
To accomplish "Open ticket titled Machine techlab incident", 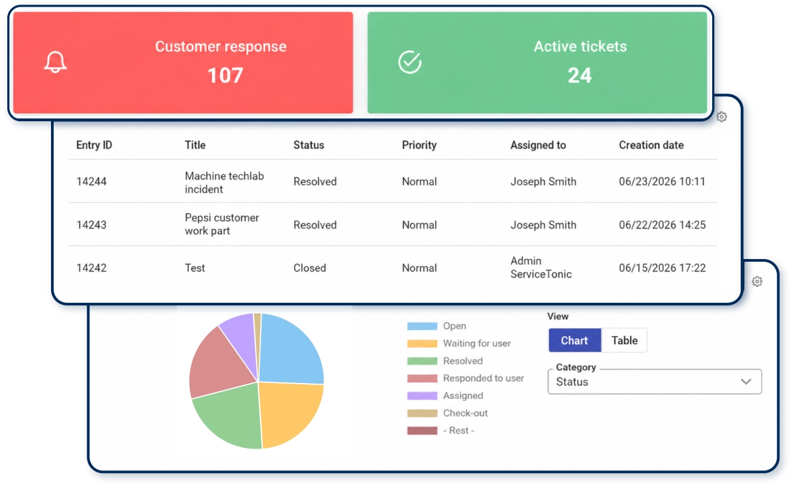I will (224, 183).
